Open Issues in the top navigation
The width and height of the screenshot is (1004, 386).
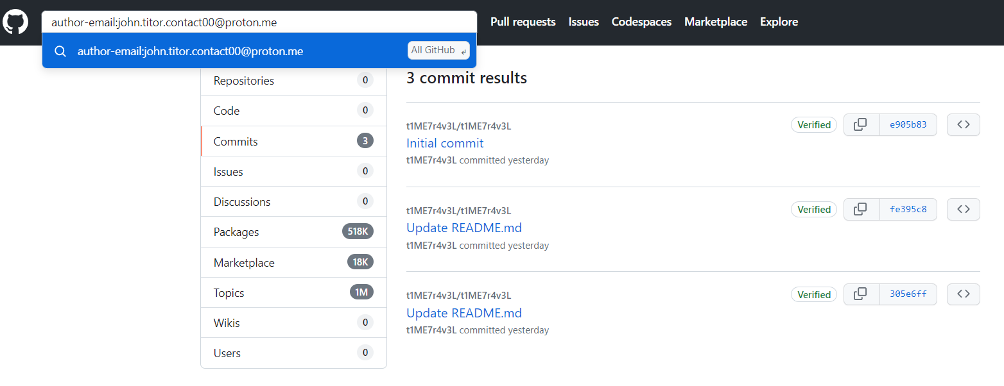coord(584,22)
